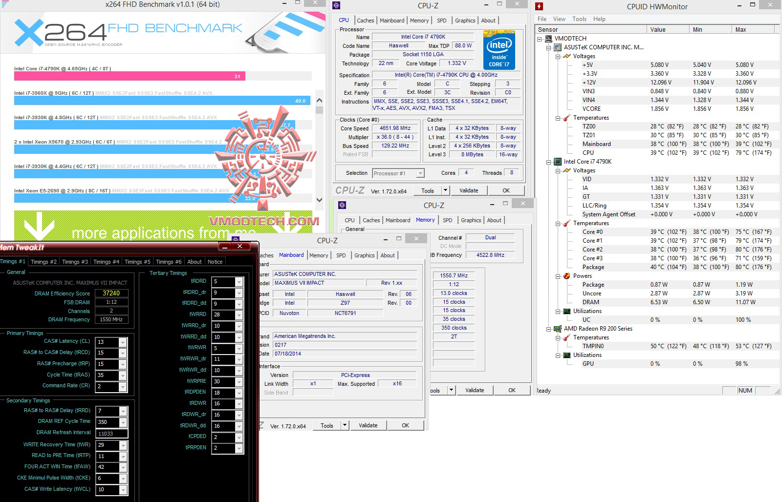
Task: Open the Help menu in HWMonitor
Action: pyautogui.click(x=599, y=19)
